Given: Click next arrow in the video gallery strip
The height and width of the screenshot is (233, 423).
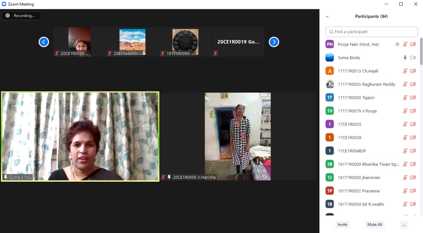Looking at the screenshot, I should click(274, 42).
